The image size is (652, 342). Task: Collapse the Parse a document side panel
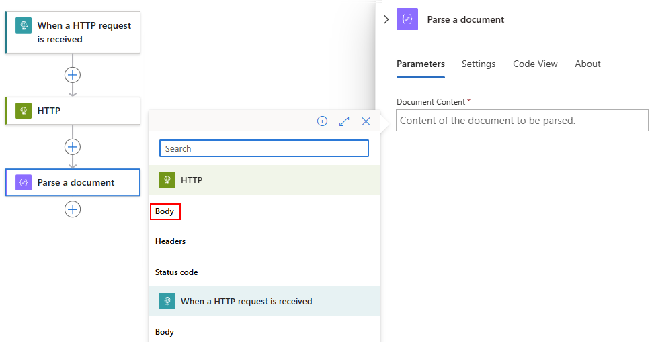(x=386, y=19)
